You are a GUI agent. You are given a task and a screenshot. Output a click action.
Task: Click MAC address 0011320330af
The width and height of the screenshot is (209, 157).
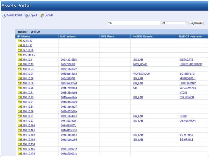(x=69, y=121)
